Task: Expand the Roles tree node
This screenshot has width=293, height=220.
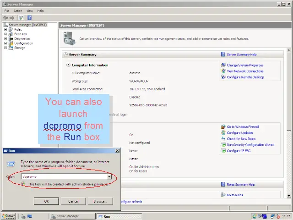Action: [5, 29]
